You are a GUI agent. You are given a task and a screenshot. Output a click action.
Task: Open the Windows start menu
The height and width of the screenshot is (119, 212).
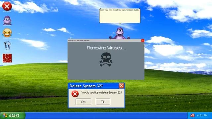(x=13, y=115)
